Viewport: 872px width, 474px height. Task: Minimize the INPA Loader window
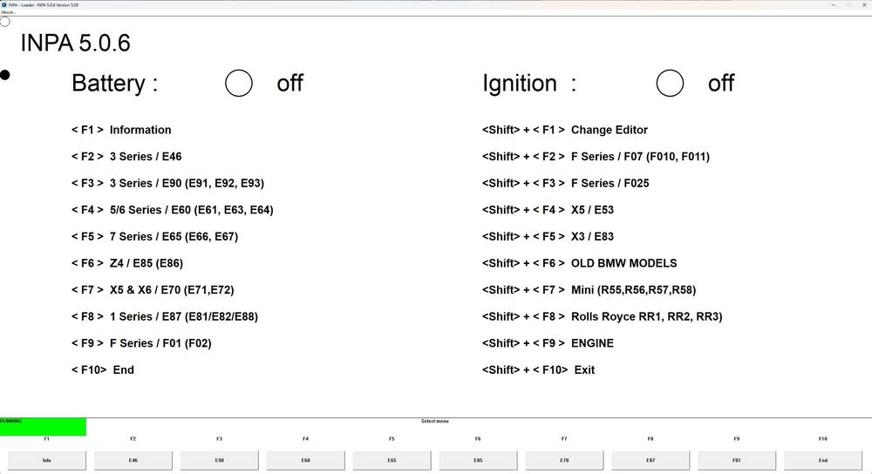pyautogui.click(x=832, y=4)
